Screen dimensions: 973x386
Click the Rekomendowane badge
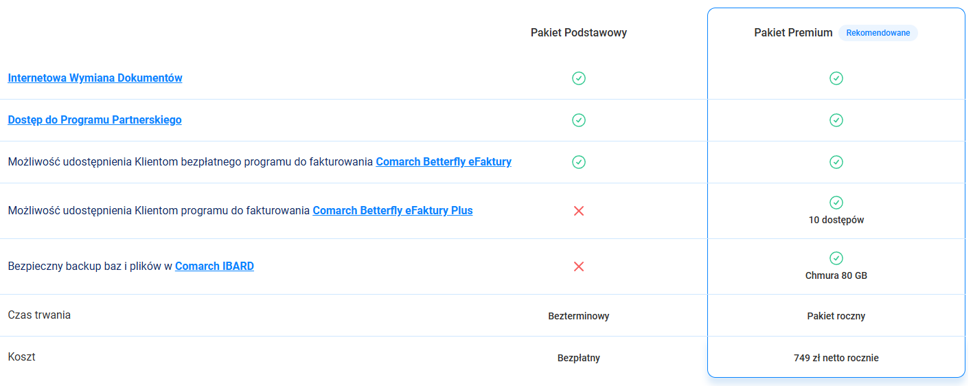pyautogui.click(x=878, y=33)
